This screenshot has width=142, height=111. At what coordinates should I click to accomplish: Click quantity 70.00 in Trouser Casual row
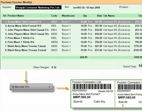coord(84,46)
